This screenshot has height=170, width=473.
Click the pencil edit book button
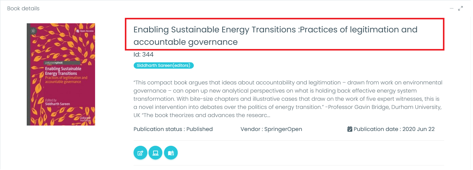point(140,153)
